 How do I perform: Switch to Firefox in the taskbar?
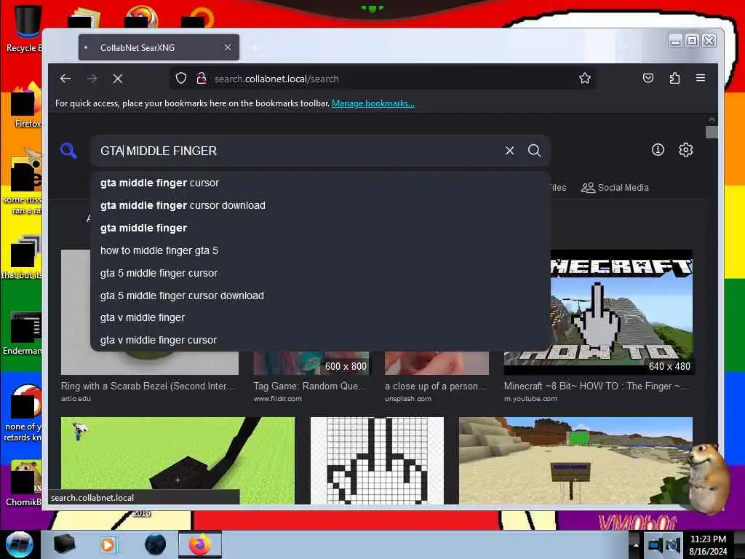[200, 544]
